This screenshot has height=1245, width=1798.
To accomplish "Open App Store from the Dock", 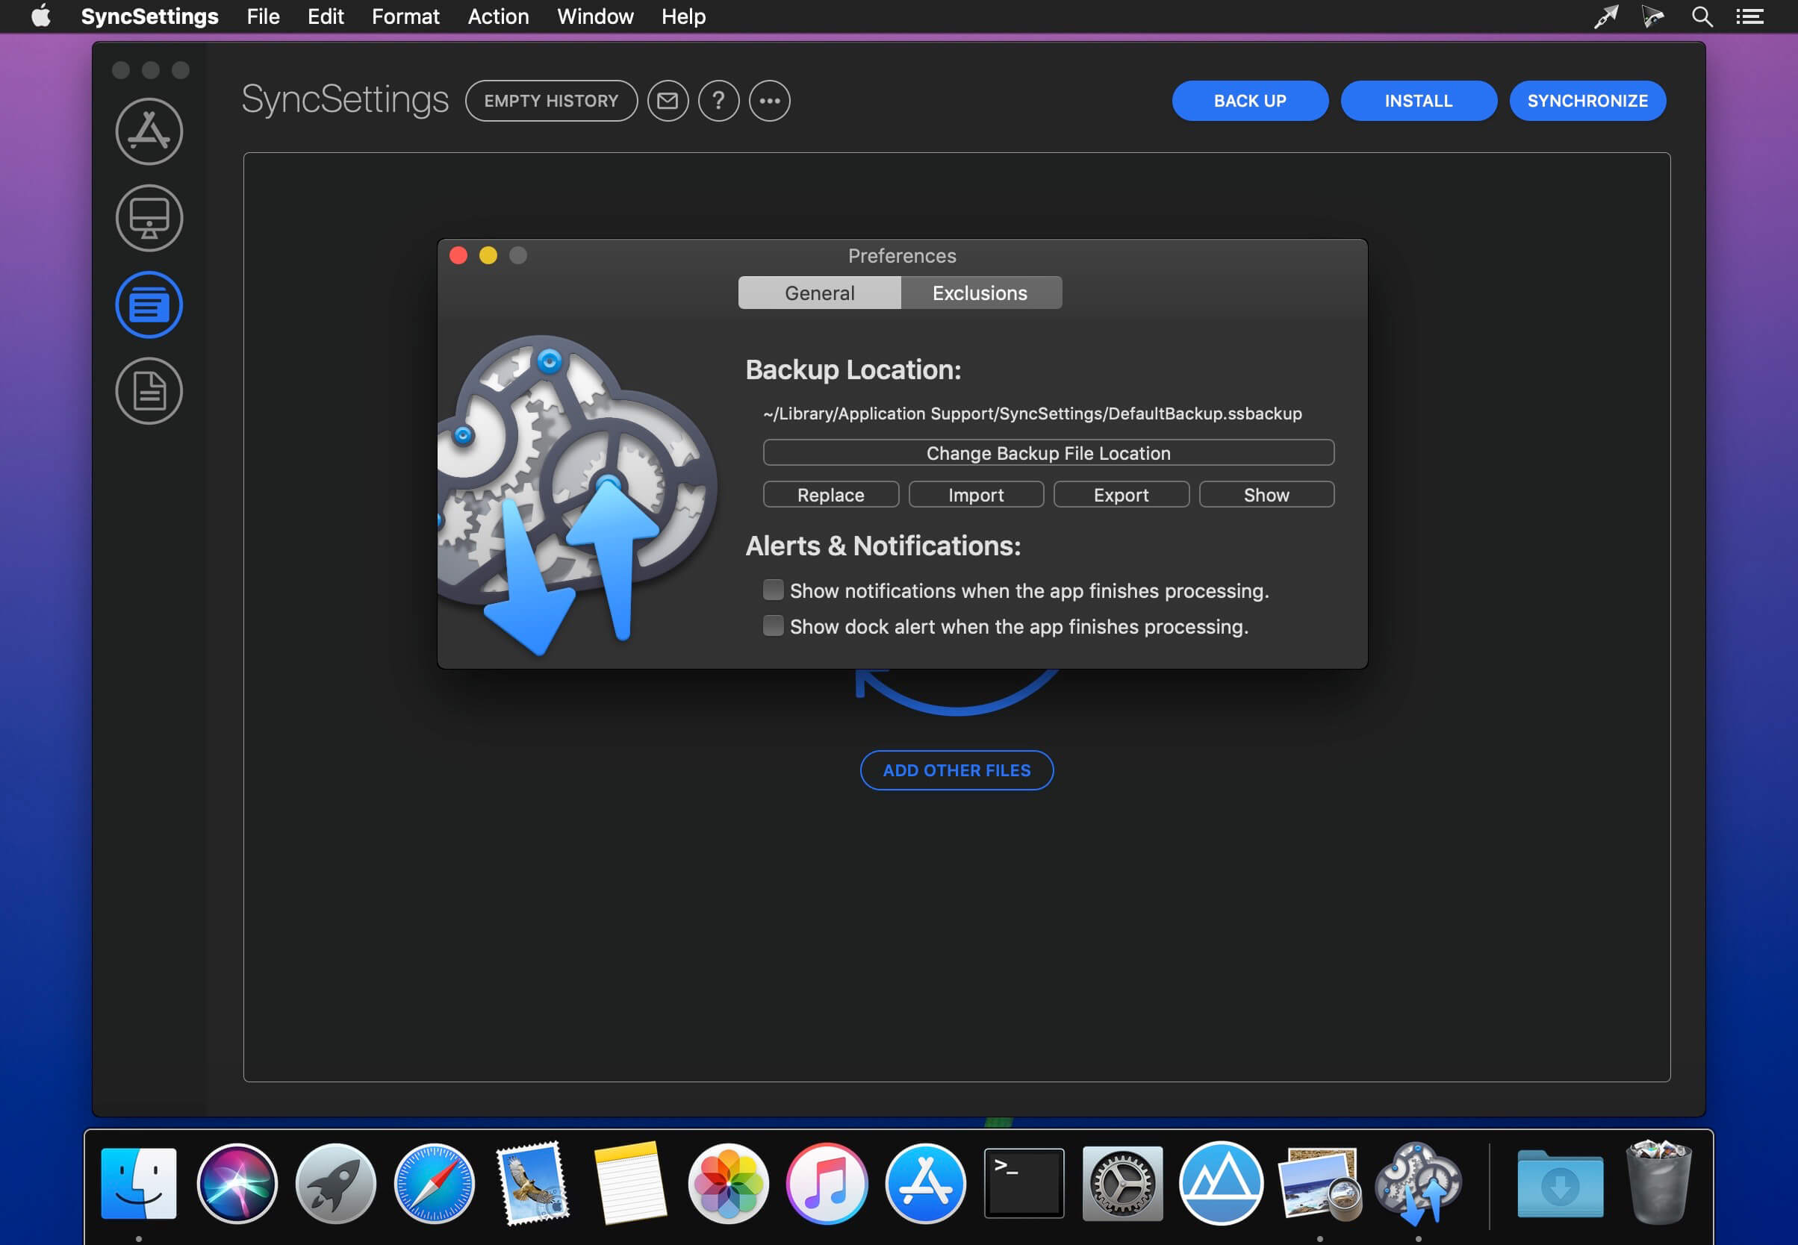I will 924,1183.
